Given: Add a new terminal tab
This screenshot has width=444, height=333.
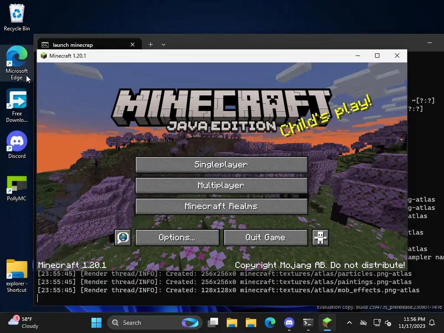Looking at the screenshot, I should pos(150,45).
